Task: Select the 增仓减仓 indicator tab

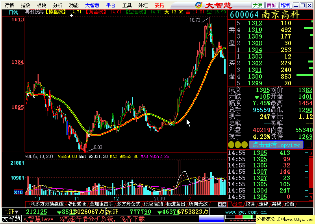Action: point(76,204)
